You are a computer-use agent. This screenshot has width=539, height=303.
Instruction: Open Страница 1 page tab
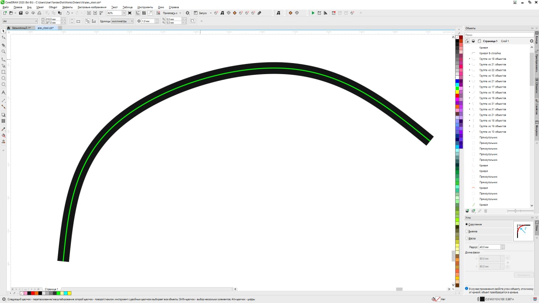click(x=51, y=290)
